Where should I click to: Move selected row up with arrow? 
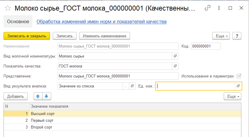(x=38, y=96)
